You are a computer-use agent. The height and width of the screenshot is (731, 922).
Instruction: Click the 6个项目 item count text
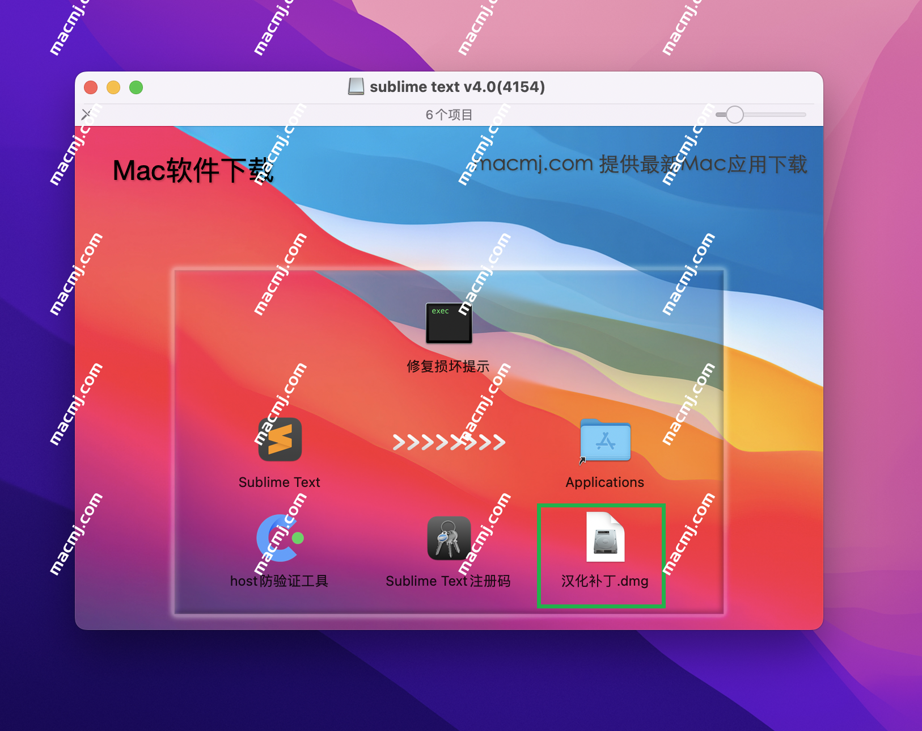449,115
